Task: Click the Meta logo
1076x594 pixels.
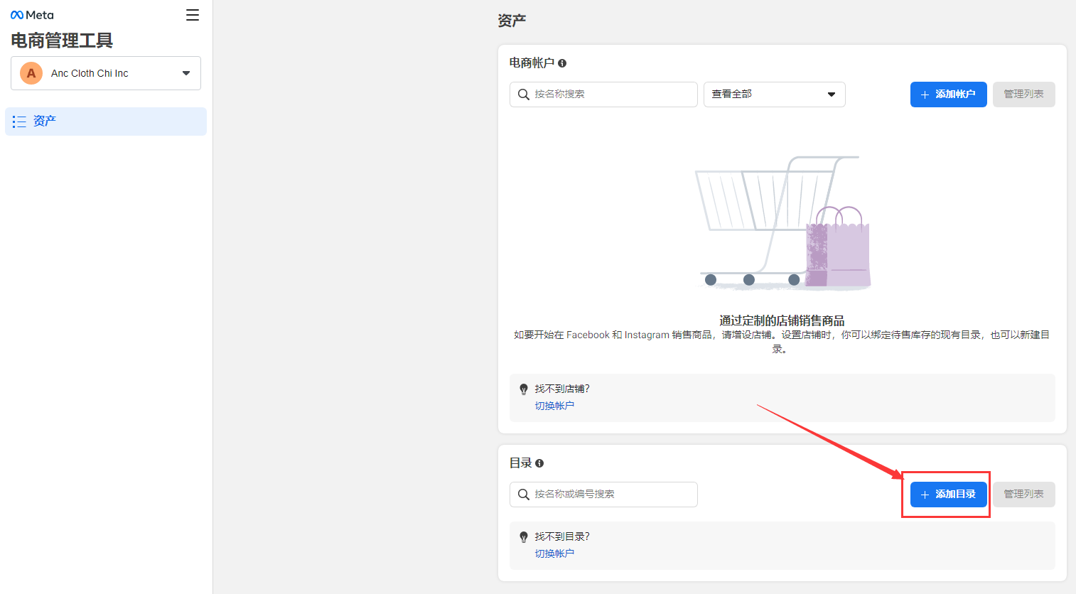Action: (x=32, y=15)
